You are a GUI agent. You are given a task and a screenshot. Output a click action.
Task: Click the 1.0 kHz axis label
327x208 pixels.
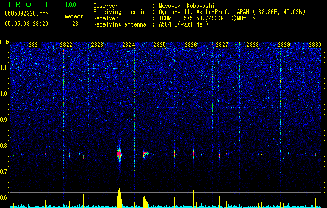click(x=5, y=94)
